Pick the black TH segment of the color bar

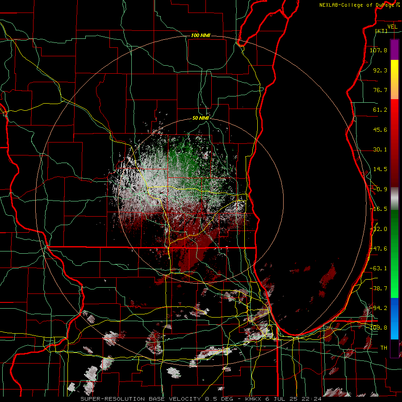(x=394, y=348)
